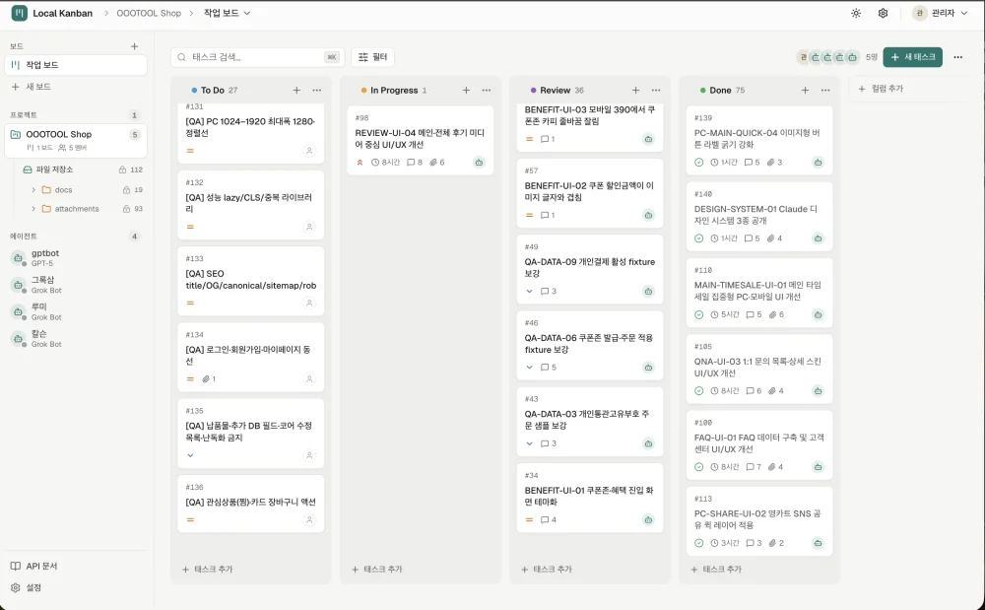
Task: Toggle the light/dark theme sun icon
Action: [x=856, y=13]
